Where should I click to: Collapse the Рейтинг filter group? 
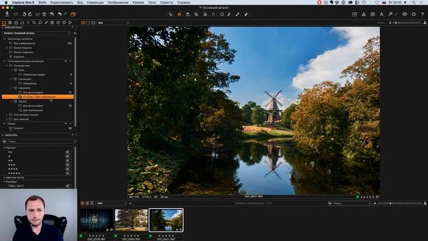click(5, 148)
